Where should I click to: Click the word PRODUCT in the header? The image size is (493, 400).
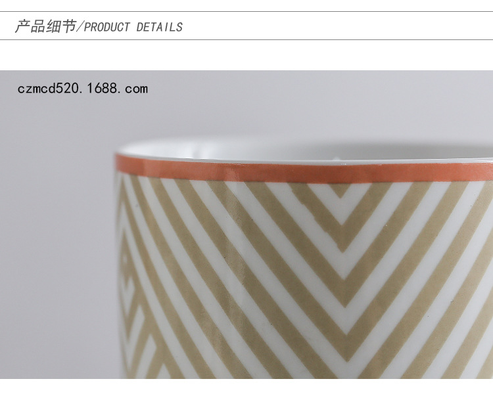pos(107,27)
